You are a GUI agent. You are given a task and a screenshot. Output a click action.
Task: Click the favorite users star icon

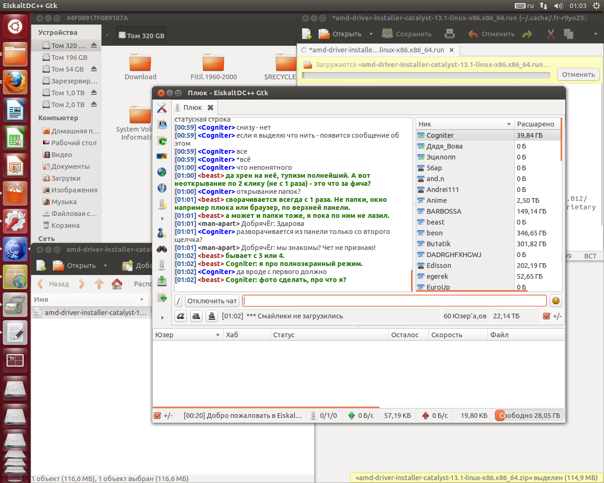click(162, 233)
